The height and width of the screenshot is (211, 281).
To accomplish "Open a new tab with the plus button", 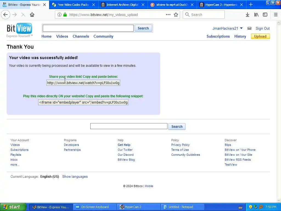I will [251, 5].
